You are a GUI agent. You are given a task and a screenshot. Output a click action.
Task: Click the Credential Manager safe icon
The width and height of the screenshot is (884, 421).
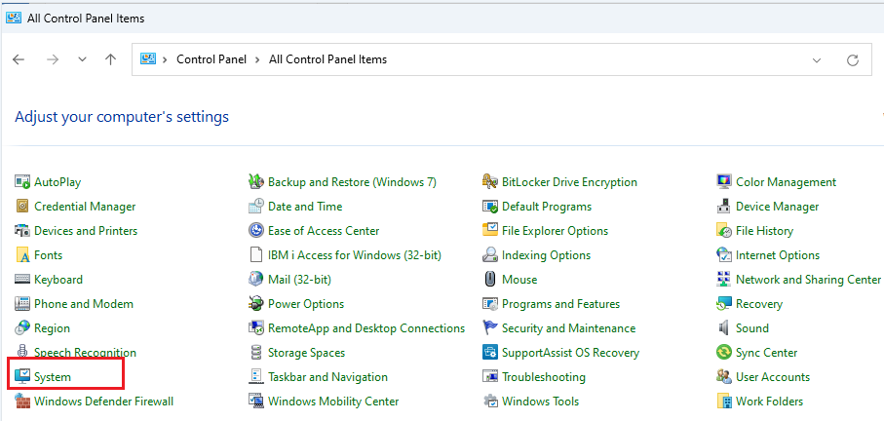point(22,207)
